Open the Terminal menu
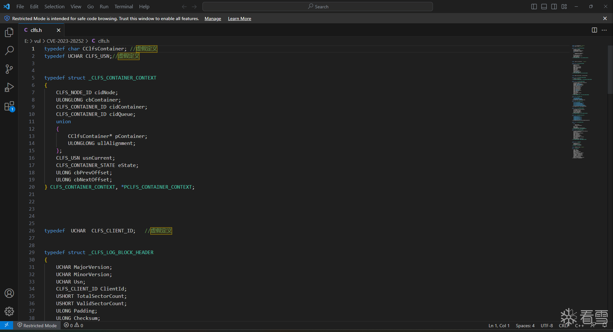 point(124,6)
